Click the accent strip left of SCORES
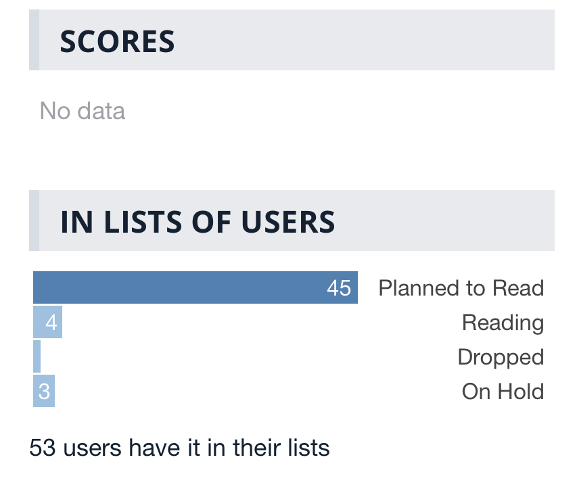Screen dimensions: 577x489 [34, 41]
